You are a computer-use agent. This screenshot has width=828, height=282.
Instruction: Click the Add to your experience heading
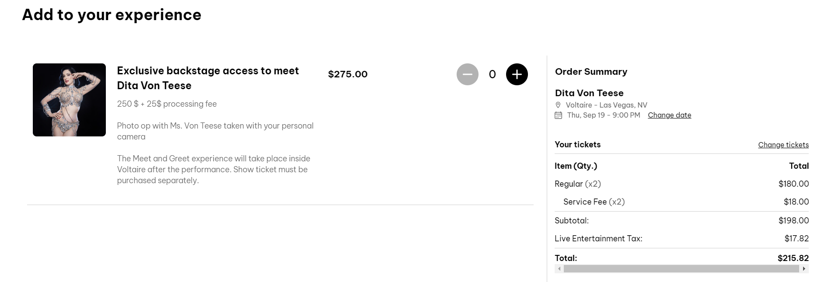point(112,15)
